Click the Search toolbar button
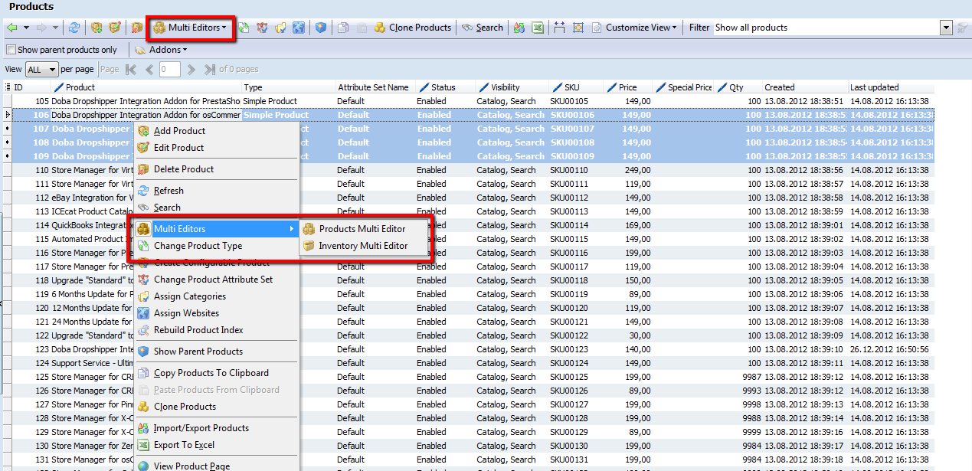The height and width of the screenshot is (471, 972). pyautogui.click(x=483, y=28)
